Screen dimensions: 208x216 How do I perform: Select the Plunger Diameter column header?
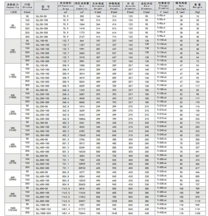pyautogui.click(x=164, y=6)
